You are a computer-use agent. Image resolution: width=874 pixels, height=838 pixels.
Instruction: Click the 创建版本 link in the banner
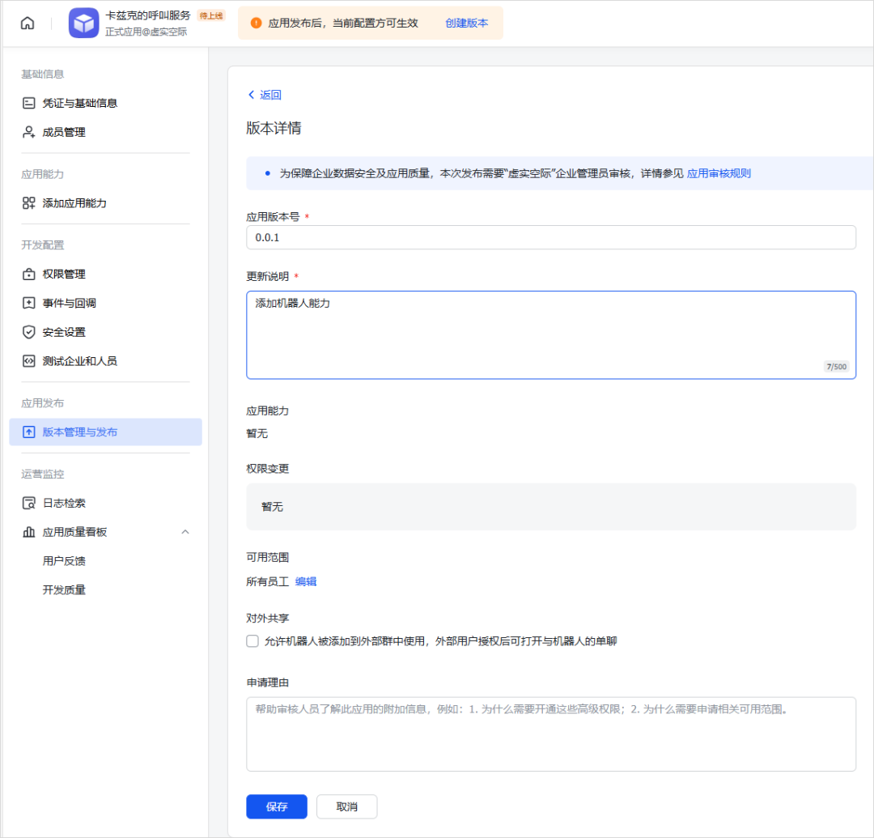(467, 23)
